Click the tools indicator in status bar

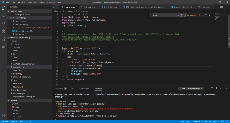pyautogui.click(x=31, y=121)
